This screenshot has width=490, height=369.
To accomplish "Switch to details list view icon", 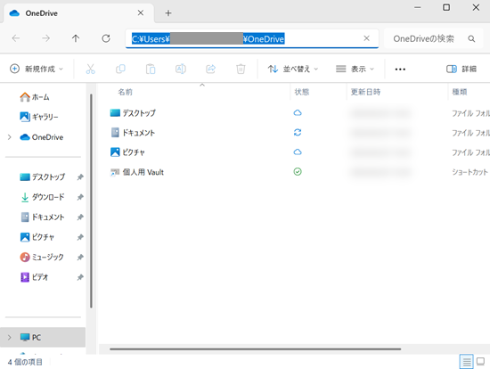I will point(466,362).
